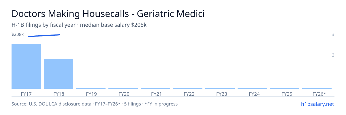Select the FY22 bar stub
The width and height of the screenshot is (346, 115).
(x=188, y=88)
